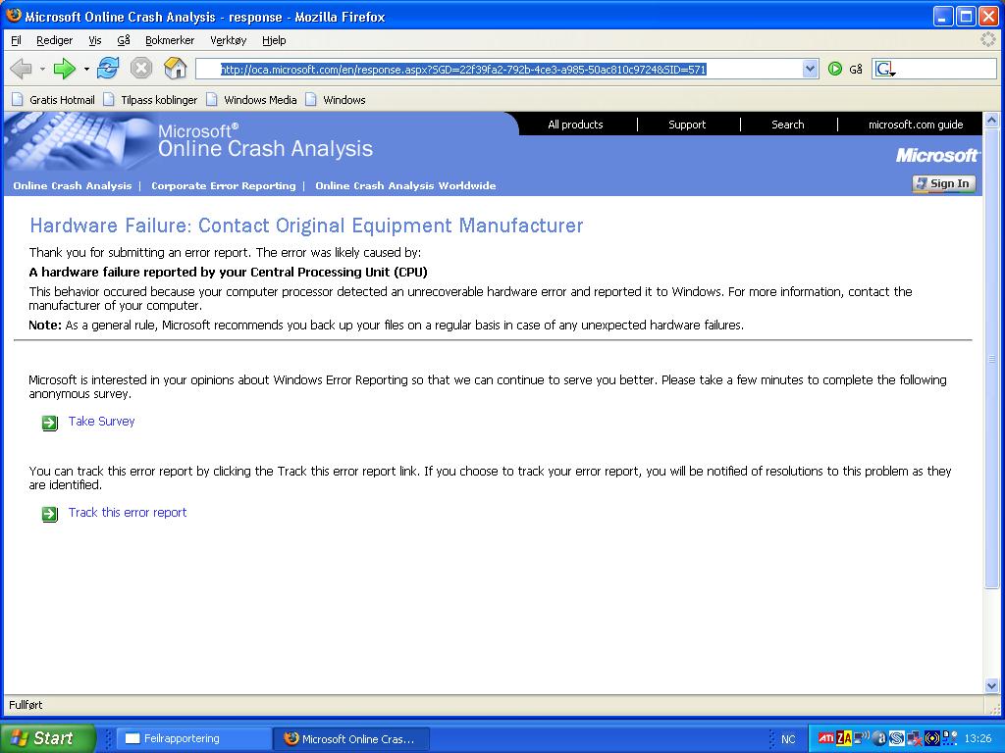Click the ZoneAlarm tray icon
This screenshot has height=753, width=1005.
[843, 738]
